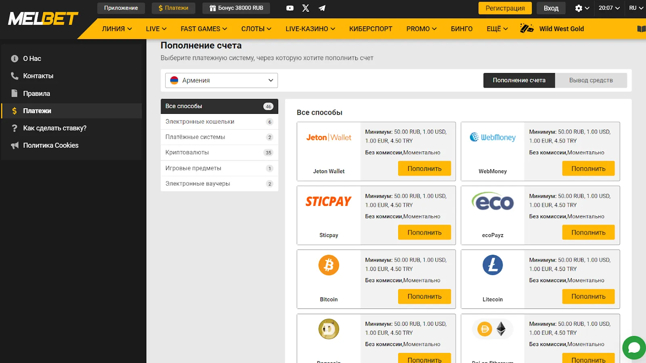This screenshot has width=646, height=363.
Task: Expand the ЛИНИЯ menu
Action: pyautogui.click(x=117, y=29)
